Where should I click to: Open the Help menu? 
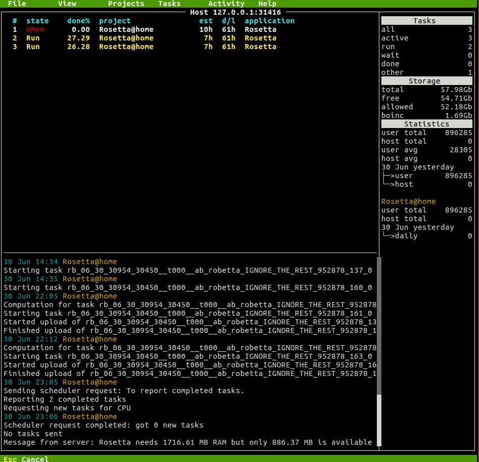(x=267, y=4)
